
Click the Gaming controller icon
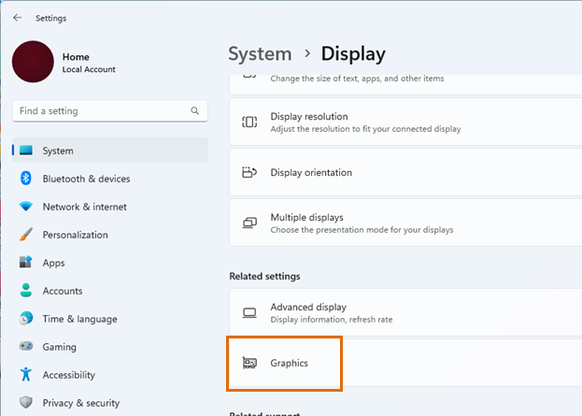(x=25, y=347)
